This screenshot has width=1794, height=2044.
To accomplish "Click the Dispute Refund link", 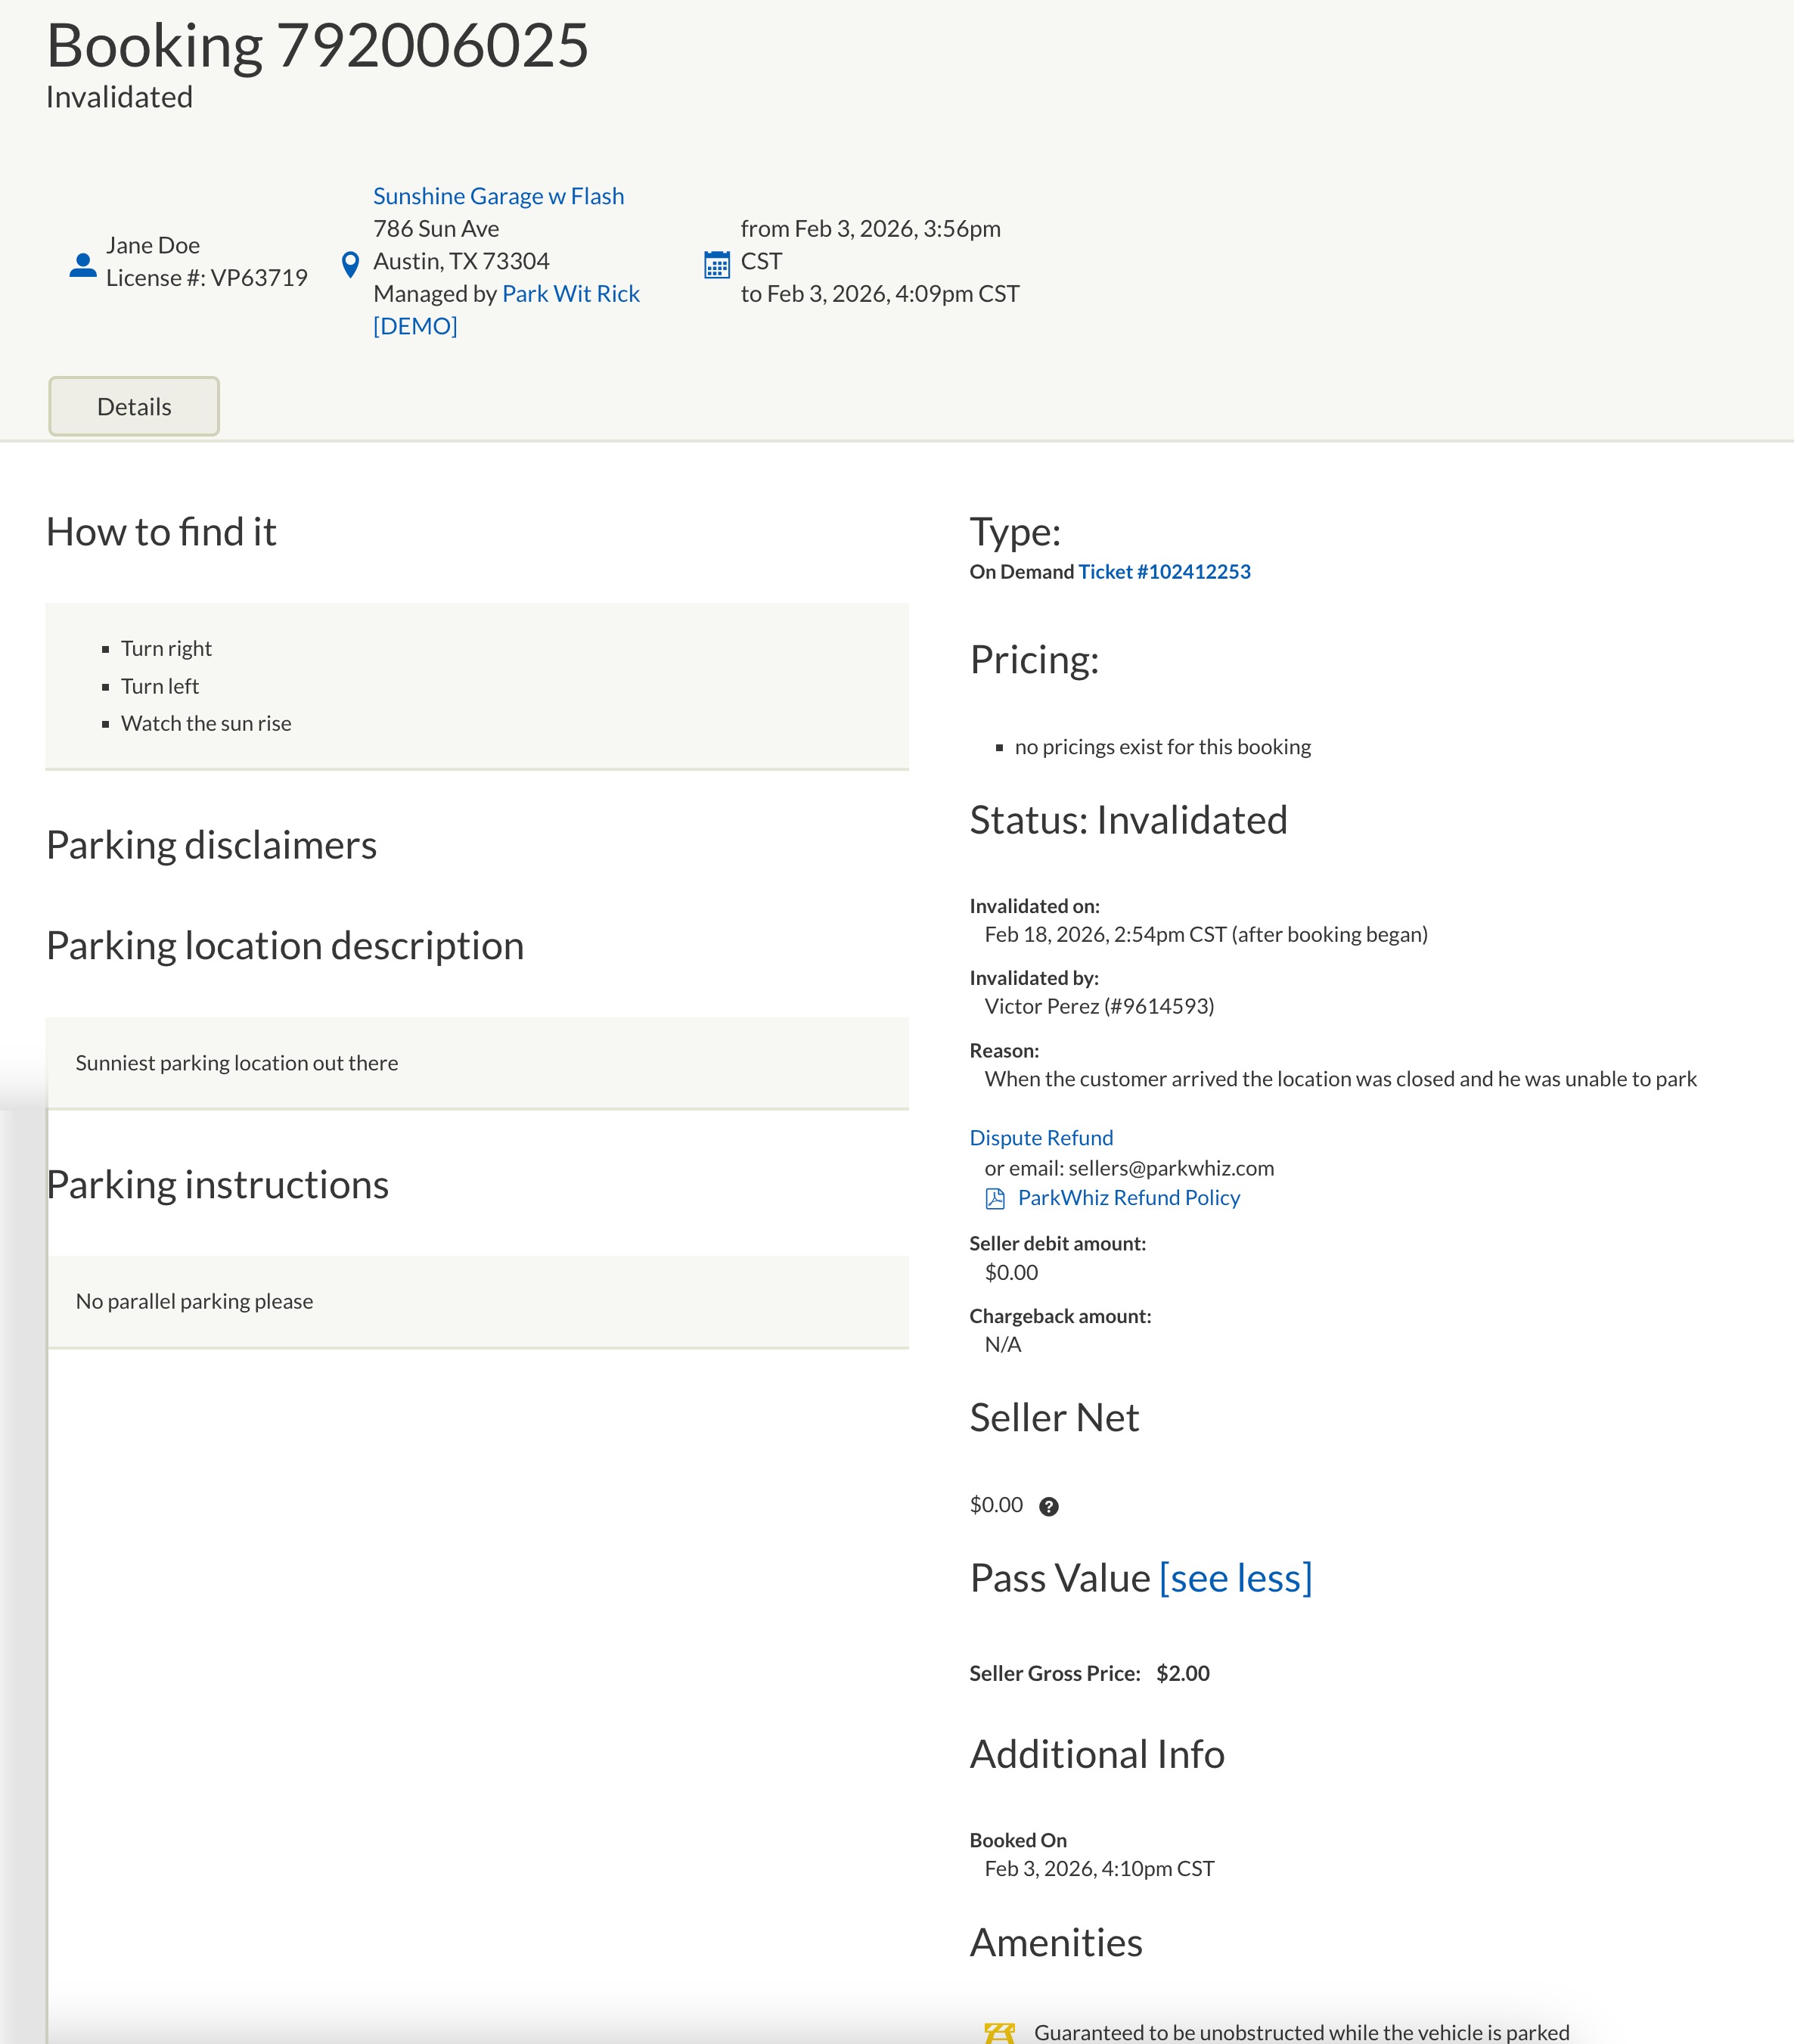I will [x=1041, y=1138].
